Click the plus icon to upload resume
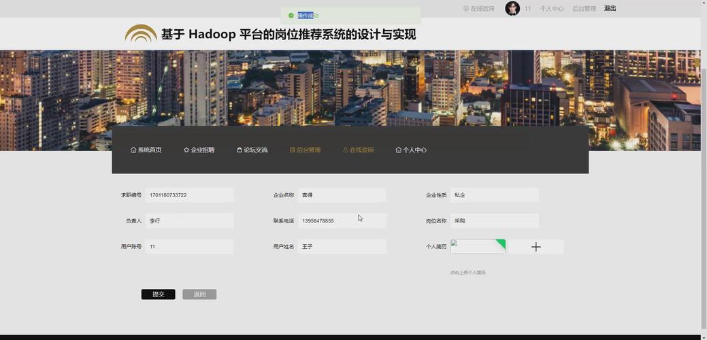 (x=536, y=247)
